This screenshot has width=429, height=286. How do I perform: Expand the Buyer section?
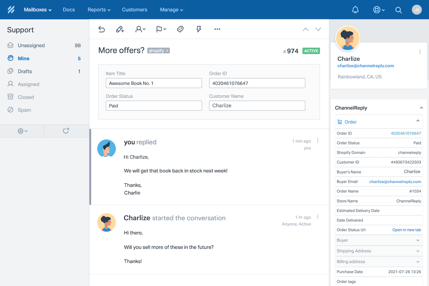tap(379, 240)
